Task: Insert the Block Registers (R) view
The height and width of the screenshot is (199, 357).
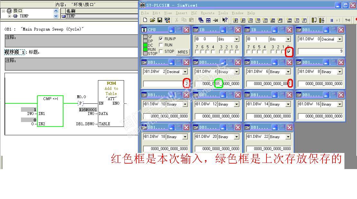Action: 304,21
